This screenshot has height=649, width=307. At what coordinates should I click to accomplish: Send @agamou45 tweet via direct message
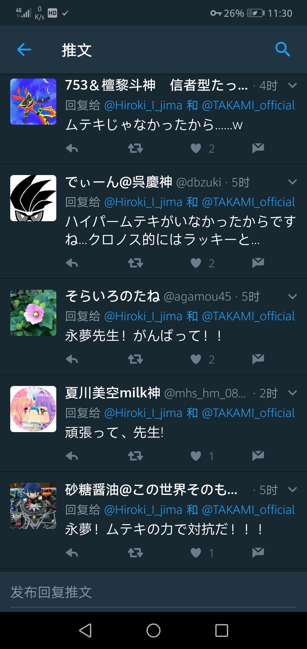point(258,359)
